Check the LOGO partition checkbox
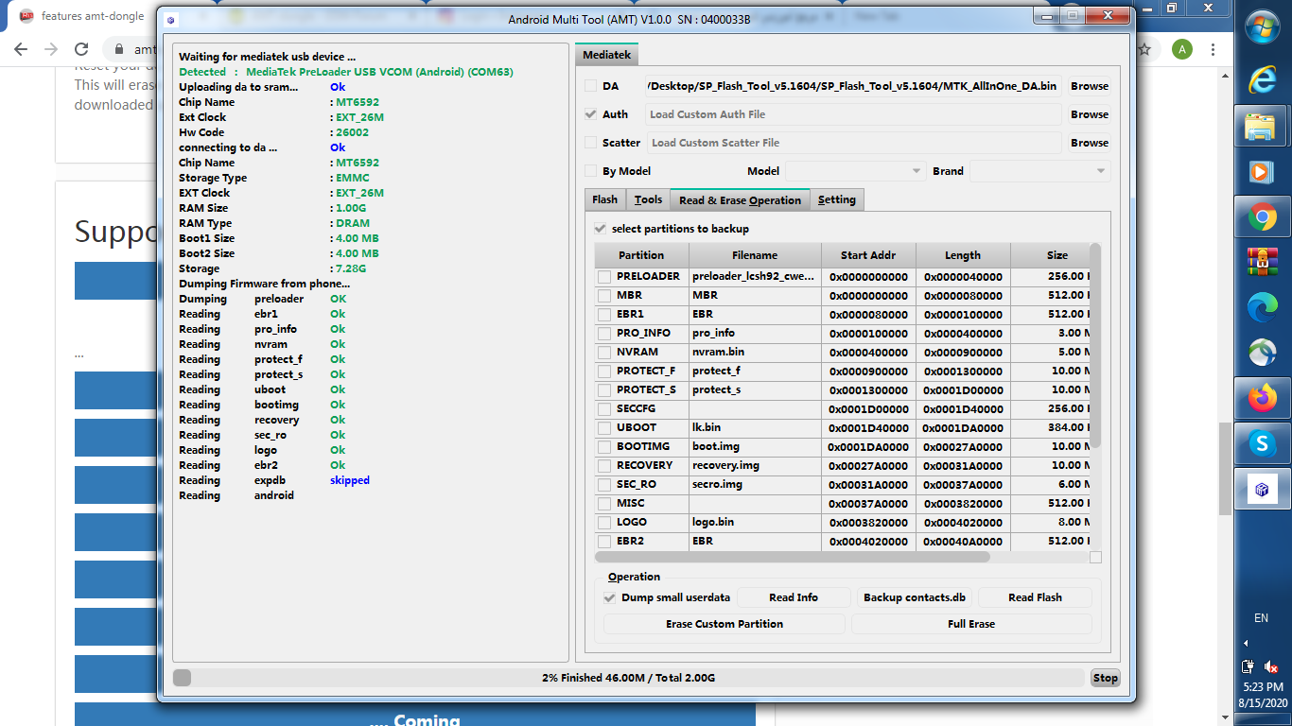This screenshot has height=726, width=1292. pos(603,523)
